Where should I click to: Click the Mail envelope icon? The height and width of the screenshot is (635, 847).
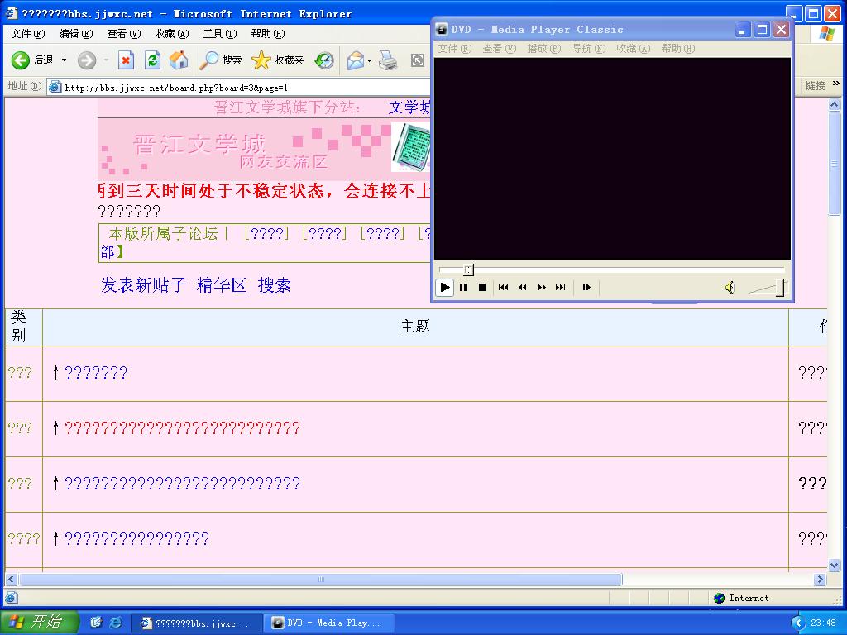point(356,60)
